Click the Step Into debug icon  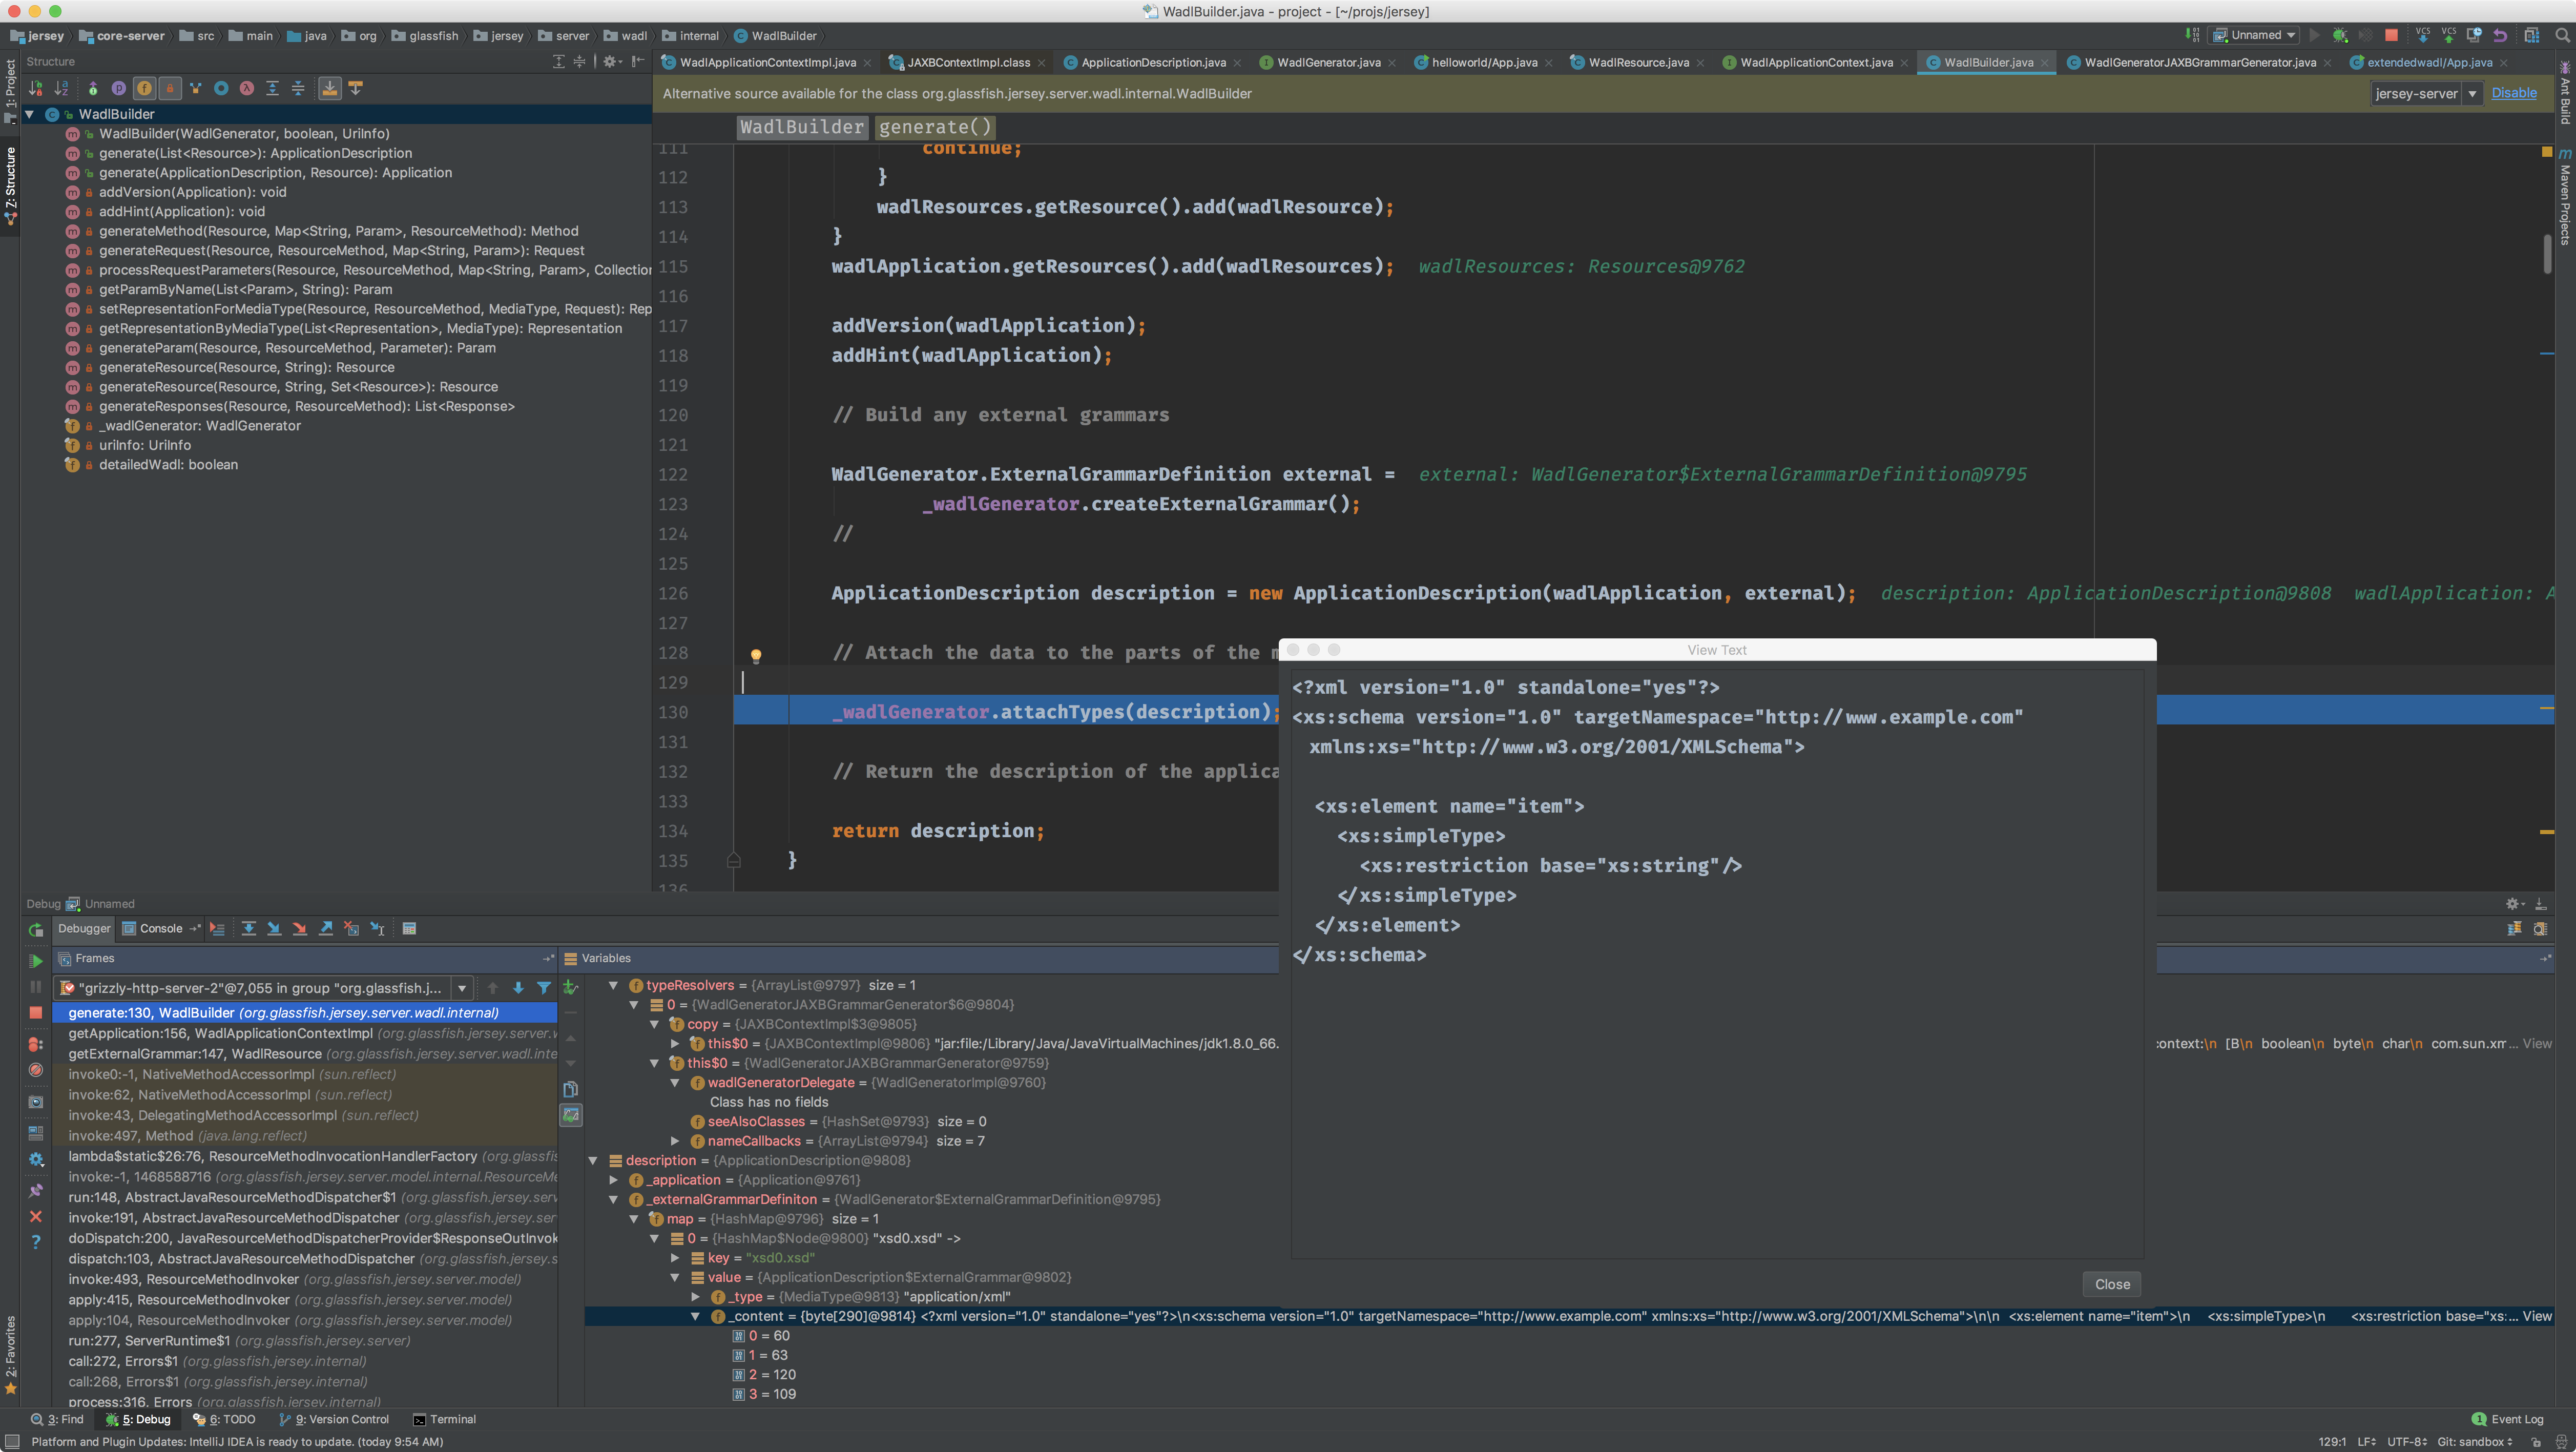pyautogui.click(x=274, y=929)
